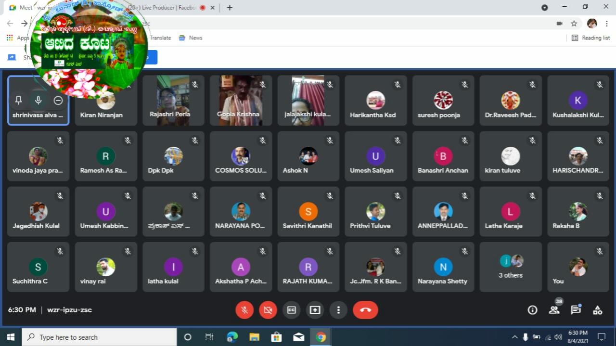Open the Mail app from the taskbar

coord(298,337)
